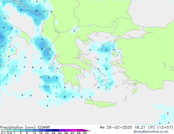Click the 20–25 mm legend swatch
This screenshot has height=134, width=174.
(49, 130)
